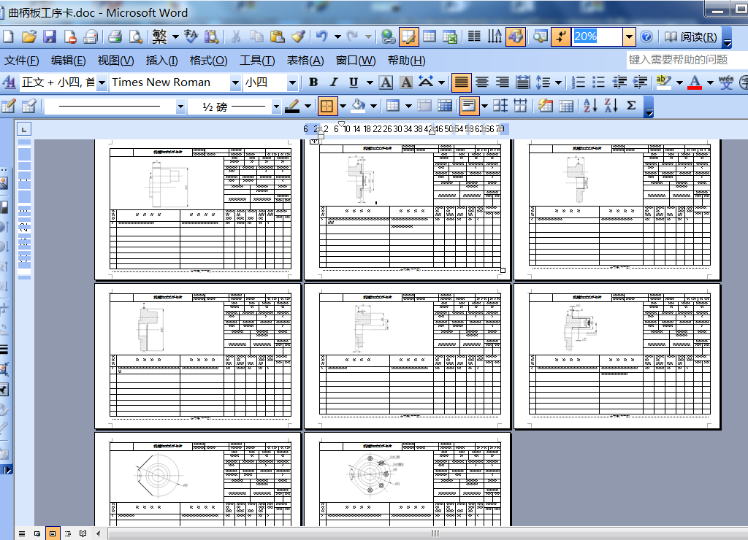The height and width of the screenshot is (540, 748).
Task: Expand the paragraph style dropdown
Action: click(102, 82)
